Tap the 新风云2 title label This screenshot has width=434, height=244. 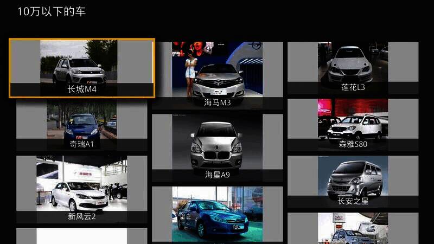pyautogui.click(x=81, y=217)
